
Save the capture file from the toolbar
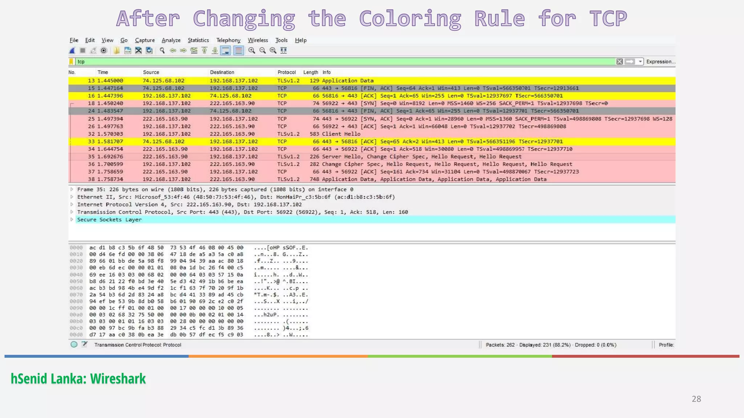[x=128, y=50]
